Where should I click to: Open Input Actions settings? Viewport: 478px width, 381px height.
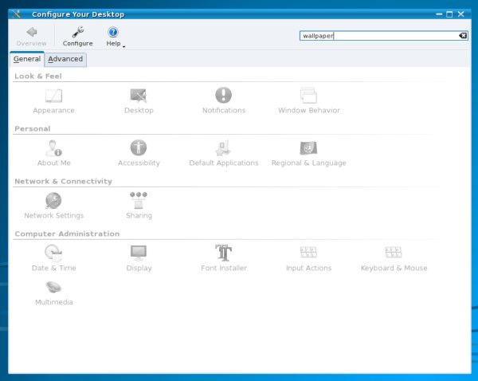(309, 258)
